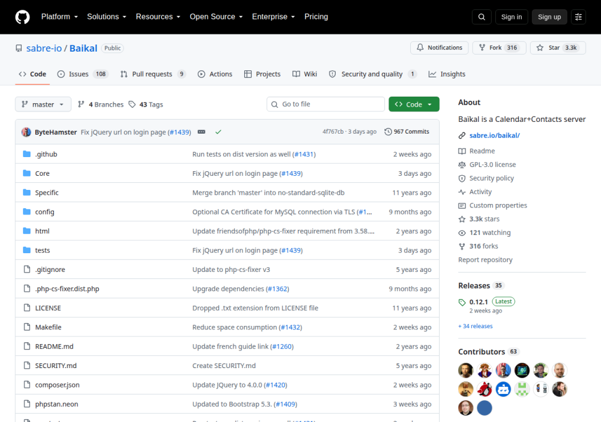Viewport: 601px width, 422px height.
Task: Expand the Open Source menu
Action: pos(216,17)
